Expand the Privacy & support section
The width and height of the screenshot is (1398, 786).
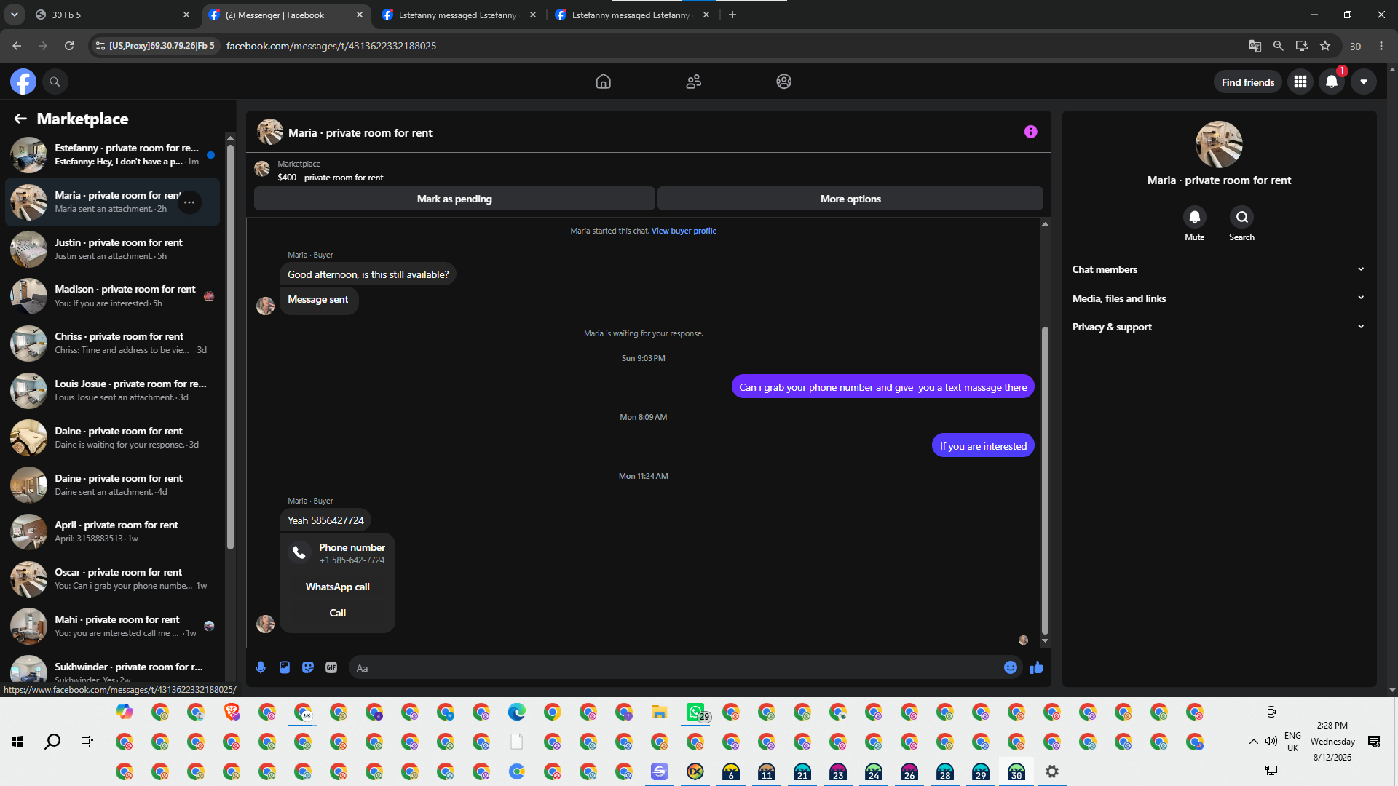(1218, 327)
